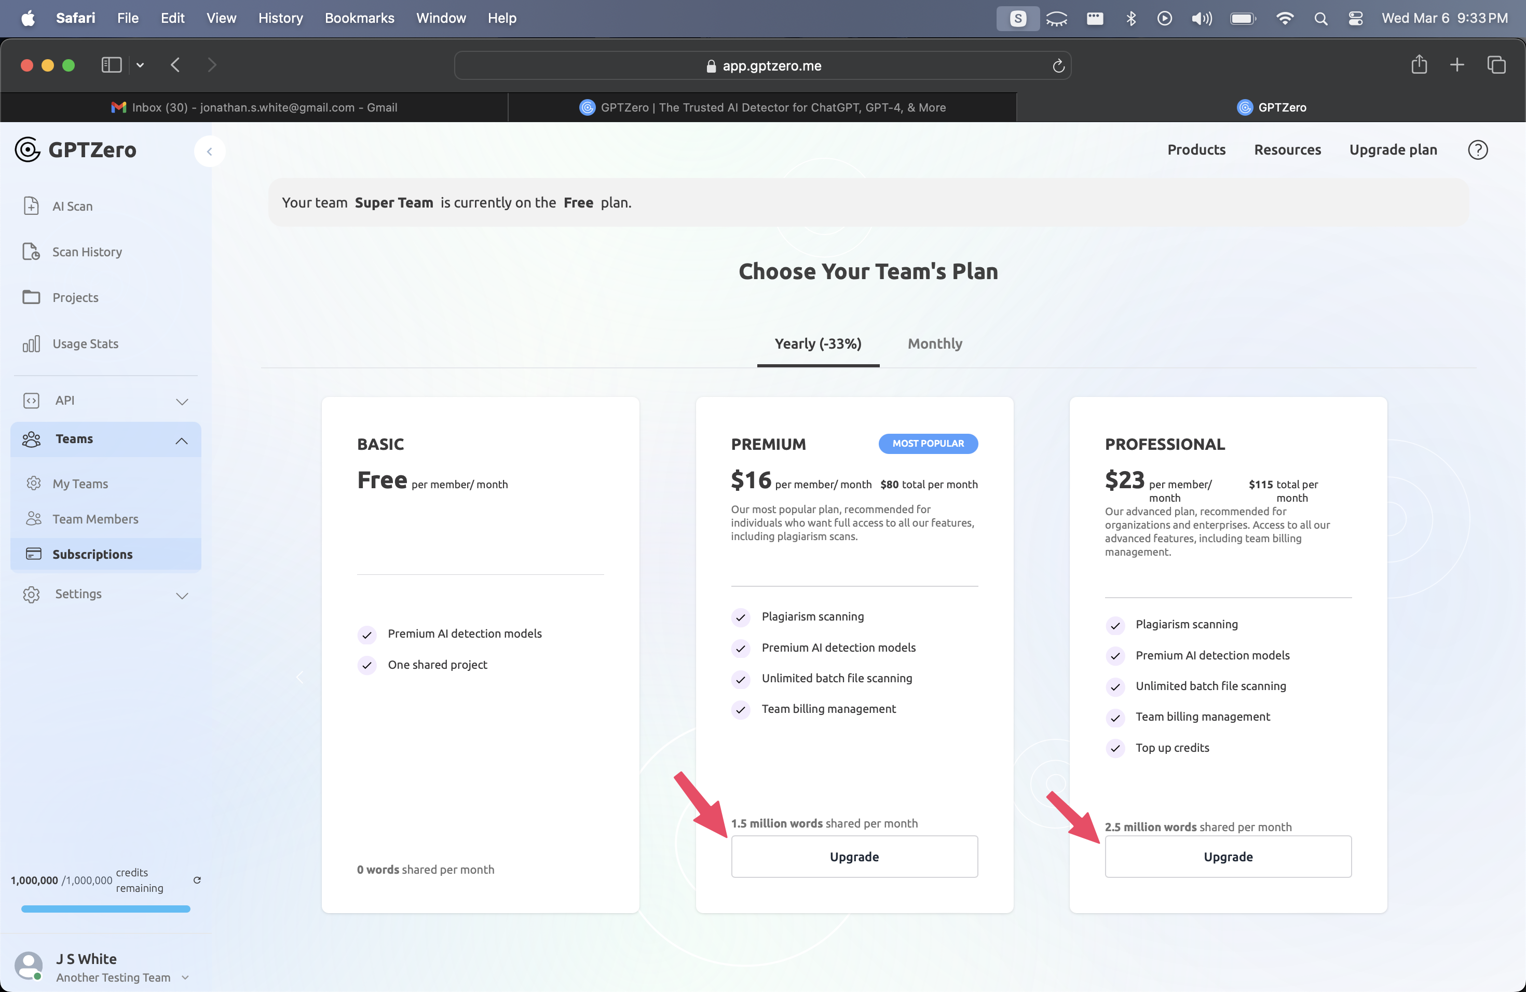Switch to Monthly billing tab

click(935, 344)
